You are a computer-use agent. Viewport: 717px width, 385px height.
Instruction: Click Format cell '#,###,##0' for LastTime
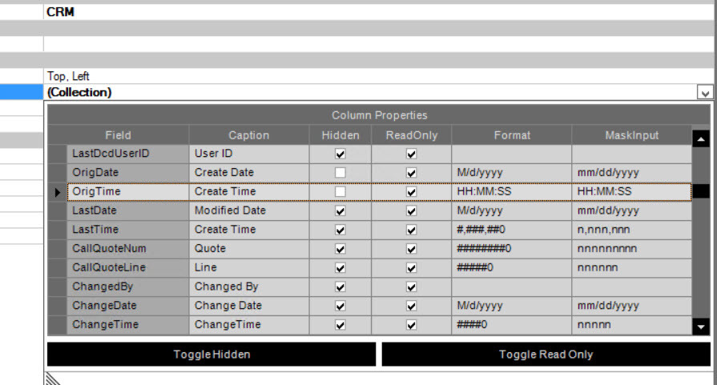tap(512, 230)
